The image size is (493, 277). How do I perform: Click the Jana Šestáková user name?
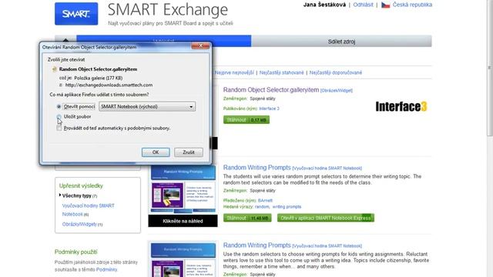coord(324,5)
